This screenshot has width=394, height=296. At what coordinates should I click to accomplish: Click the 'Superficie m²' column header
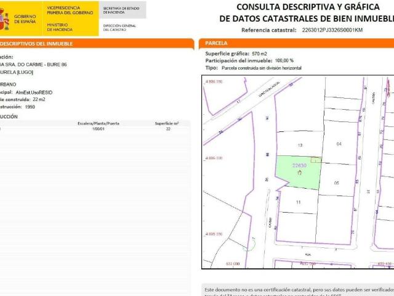click(167, 123)
